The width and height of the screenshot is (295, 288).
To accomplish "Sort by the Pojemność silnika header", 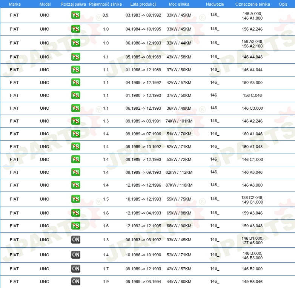I will (x=105, y=4).
